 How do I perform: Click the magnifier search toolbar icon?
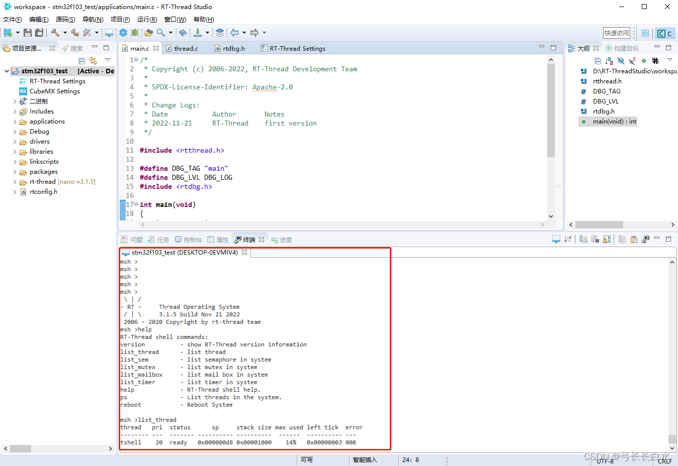pyautogui.click(x=160, y=33)
